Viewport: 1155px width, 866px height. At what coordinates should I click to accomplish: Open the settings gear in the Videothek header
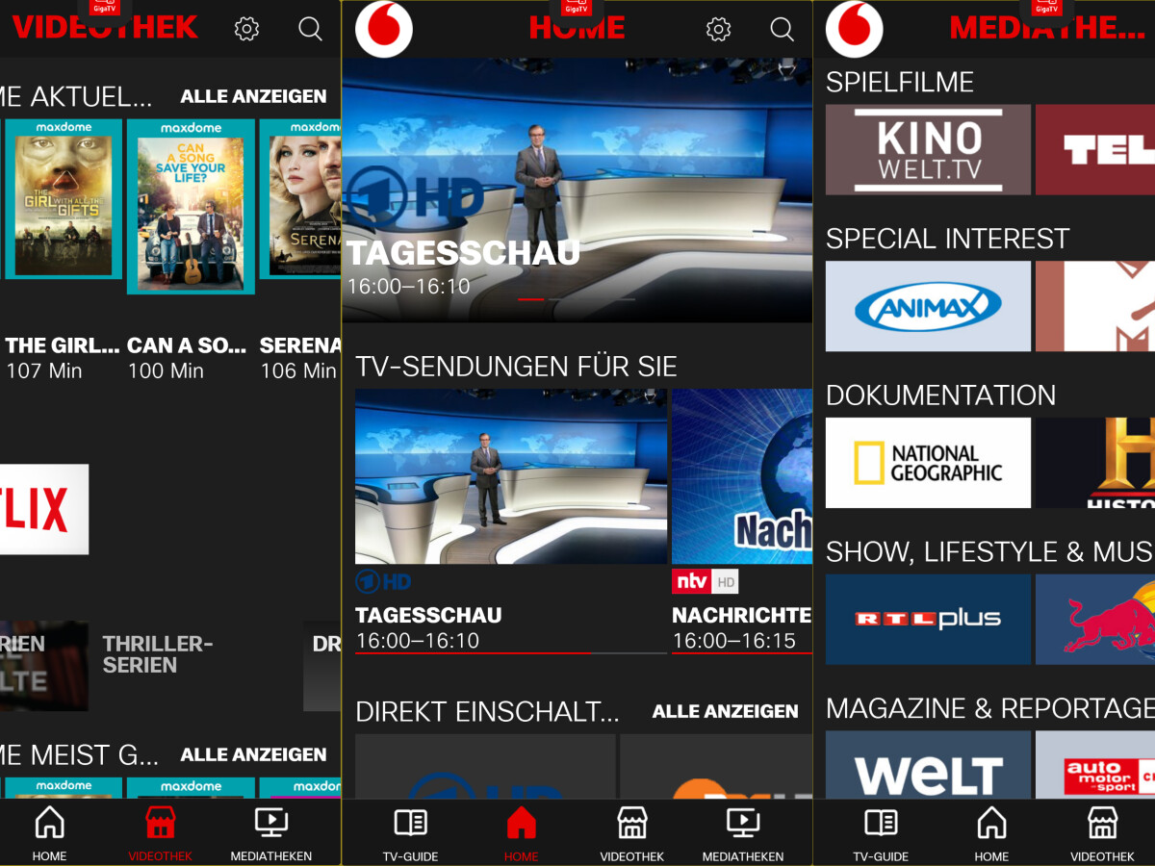click(247, 30)
